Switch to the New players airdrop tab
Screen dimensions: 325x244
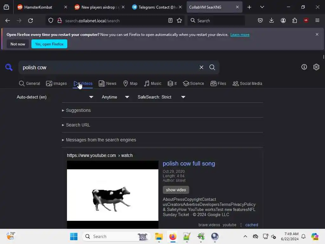tap(99, 7)
